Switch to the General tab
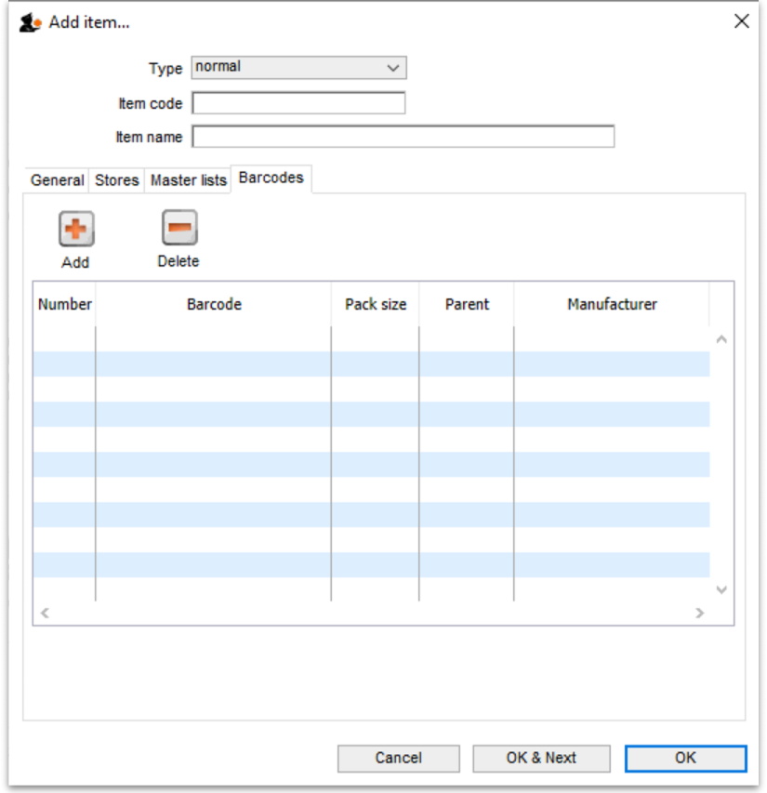Screen dimensions: 767x793 (57, 180)
